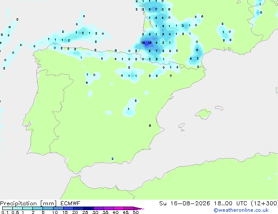This screenshot has width=278, height=214.
Task: Click Mallorca island on the map
Action: [203, 114]
